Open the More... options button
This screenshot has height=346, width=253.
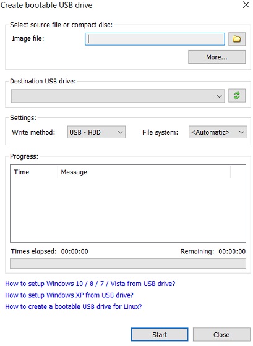pos(217,57)
